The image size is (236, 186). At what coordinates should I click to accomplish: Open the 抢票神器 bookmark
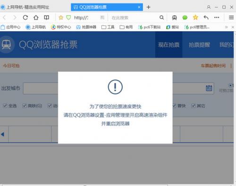click(86, 27)
